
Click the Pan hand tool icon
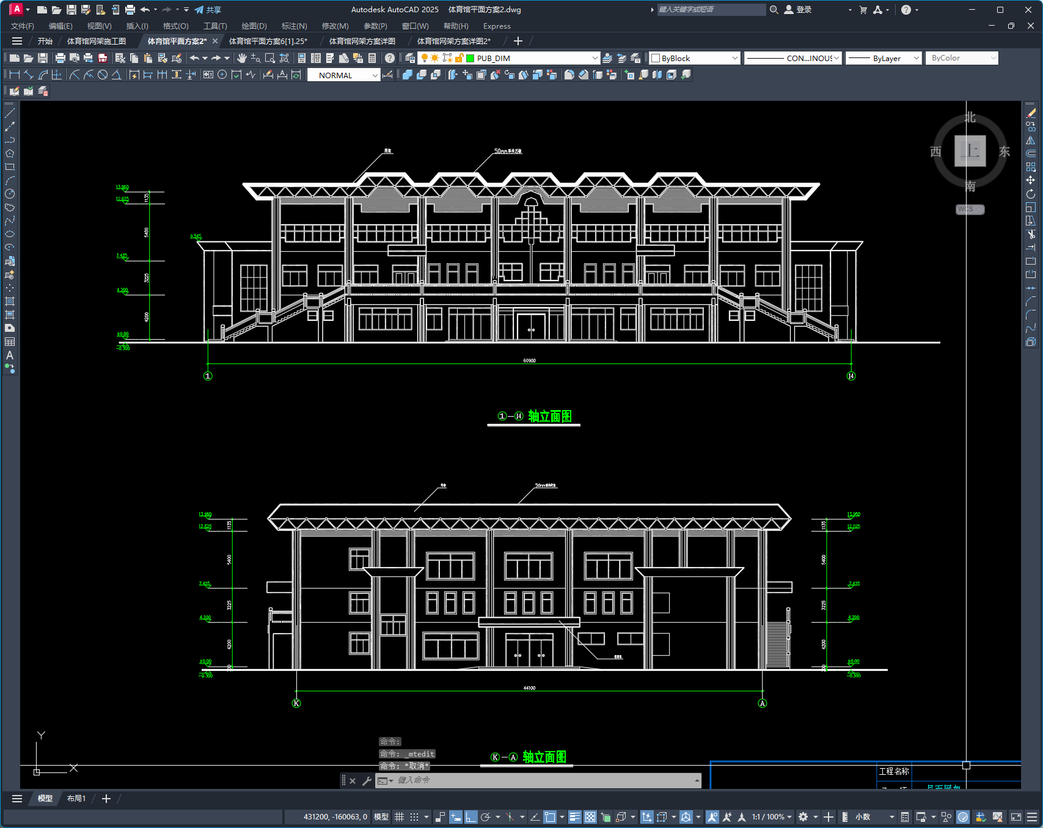tap(242, 58)
